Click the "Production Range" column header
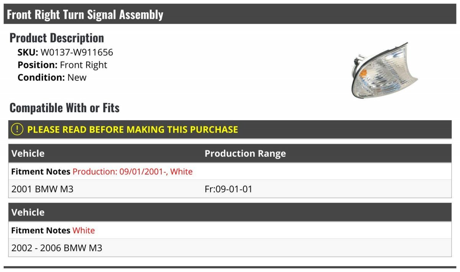Image resolution: width=460 pixels, height=272 pixels. tap(245, 154)
